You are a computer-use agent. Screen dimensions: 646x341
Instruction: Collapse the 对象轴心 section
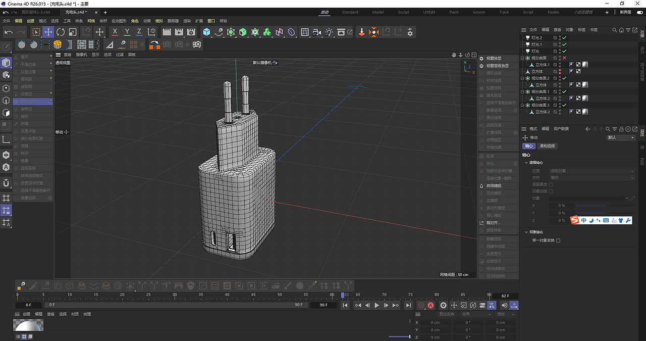click(x=526, y=232)
